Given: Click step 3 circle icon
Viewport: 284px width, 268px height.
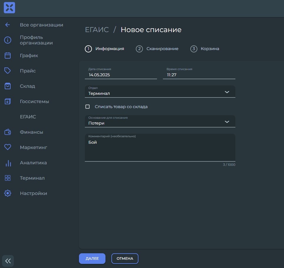Looking at the screenshot, I should click(194, 49).
